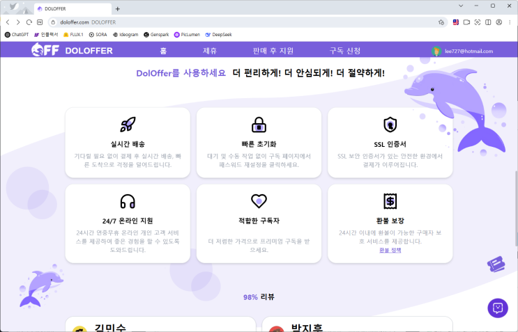Click the page vertical scrollbar thumb
The width and height of the screenshot is (518, 332).
(517, 208)
